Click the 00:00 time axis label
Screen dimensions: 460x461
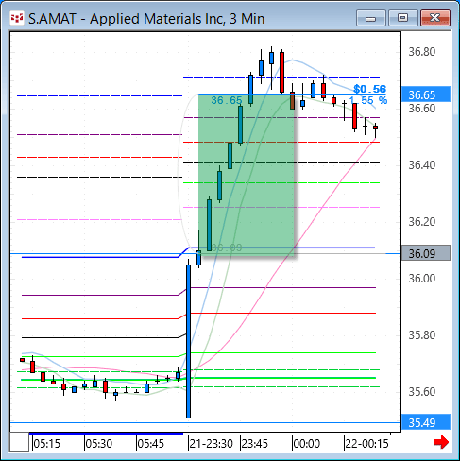(306, 444)
